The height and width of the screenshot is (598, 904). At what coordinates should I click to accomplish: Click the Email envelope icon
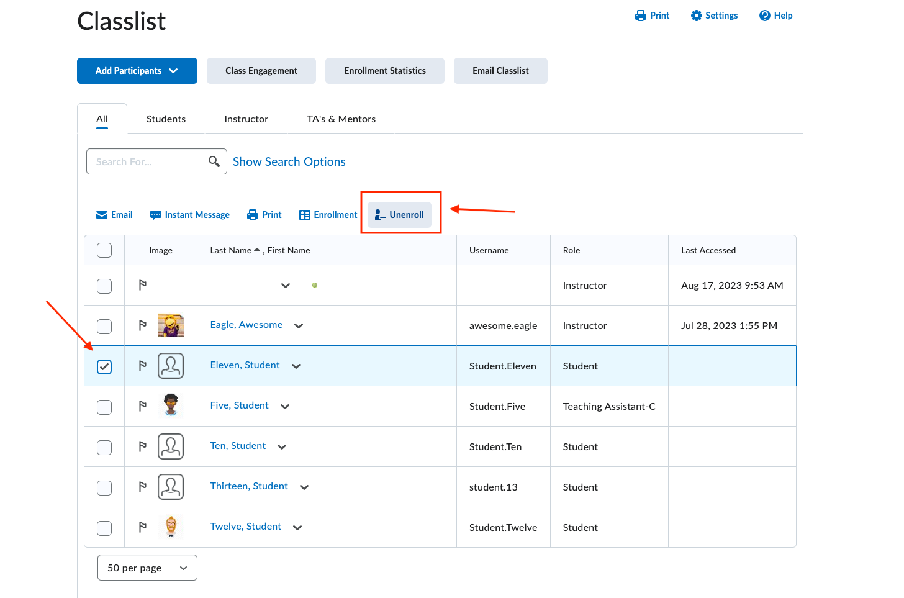click(102, 215)
